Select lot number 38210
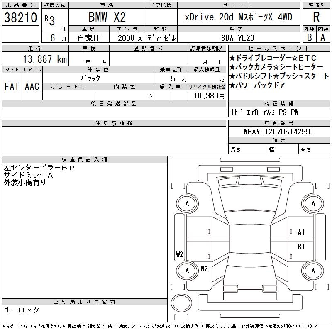This screenshot has width=332, height=332. point(20,17)
